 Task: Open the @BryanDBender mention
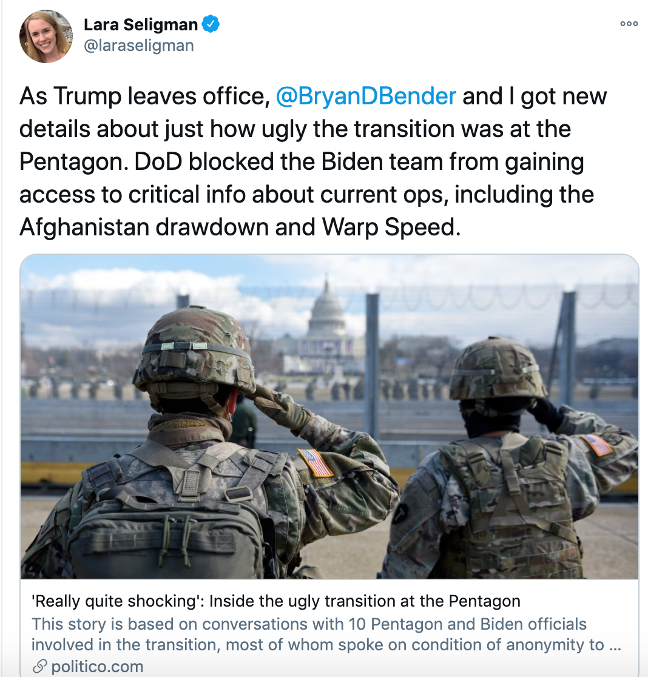tap(366, 96)
